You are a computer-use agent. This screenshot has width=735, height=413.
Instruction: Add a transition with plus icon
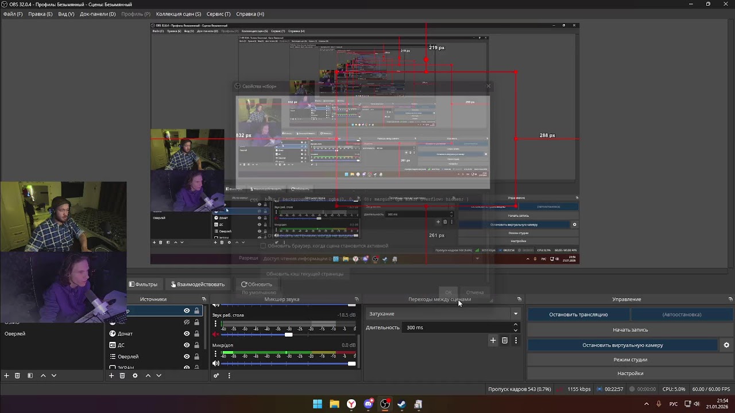[493, 340]
